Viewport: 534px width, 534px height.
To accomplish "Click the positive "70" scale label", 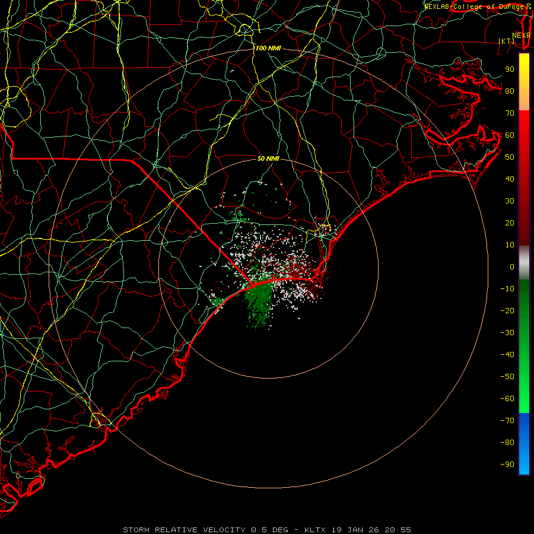I will tap(510, 113).
